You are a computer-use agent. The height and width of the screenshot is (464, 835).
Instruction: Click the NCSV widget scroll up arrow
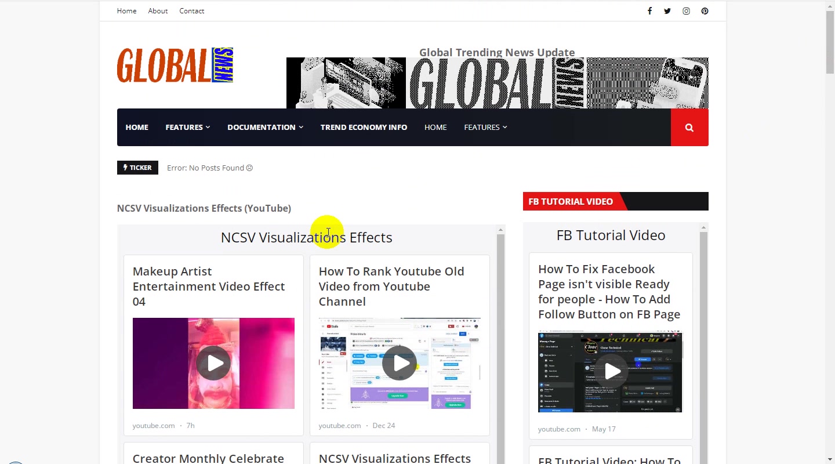pyautogui.click(x=500, y=230)
